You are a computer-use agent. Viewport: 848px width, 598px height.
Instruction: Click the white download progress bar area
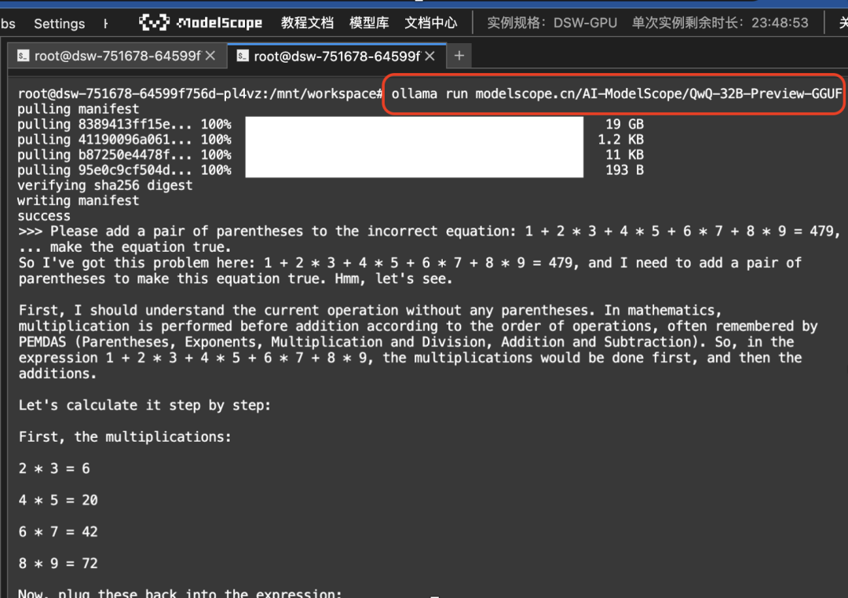415,147
